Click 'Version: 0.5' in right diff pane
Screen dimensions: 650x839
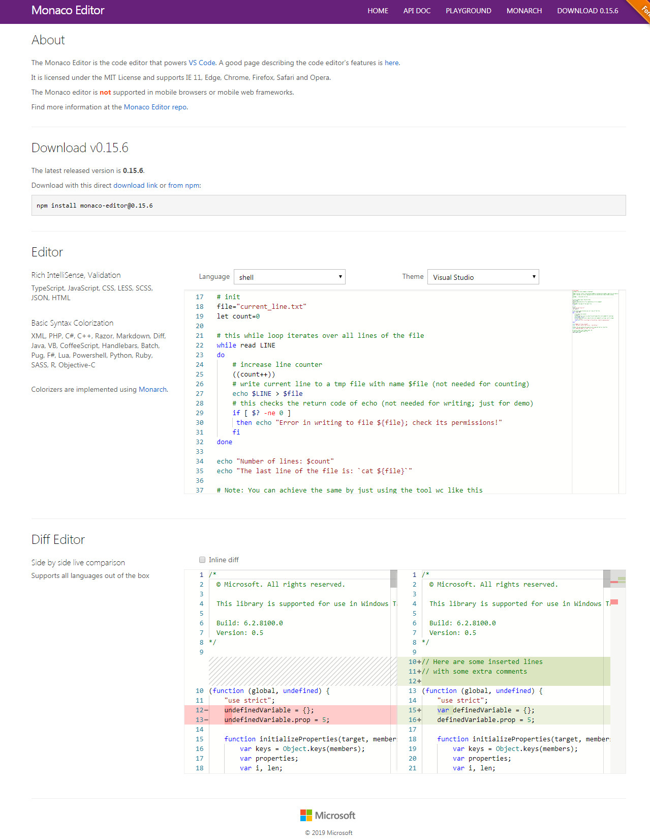pyautogui.click(x=453, y=632)
